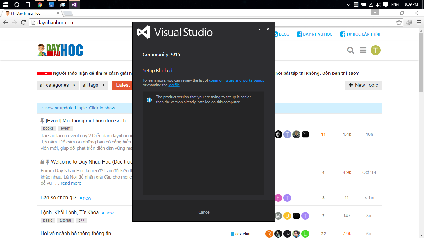Open the dev chat category
The height and width of the screenshot is (238, 424).
pyautogui.click(x=241, y=234)
